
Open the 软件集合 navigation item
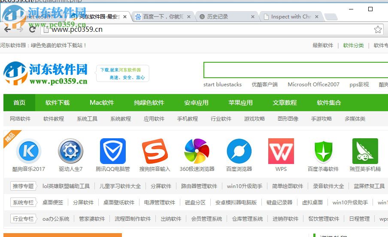click(x=329, y=103)
